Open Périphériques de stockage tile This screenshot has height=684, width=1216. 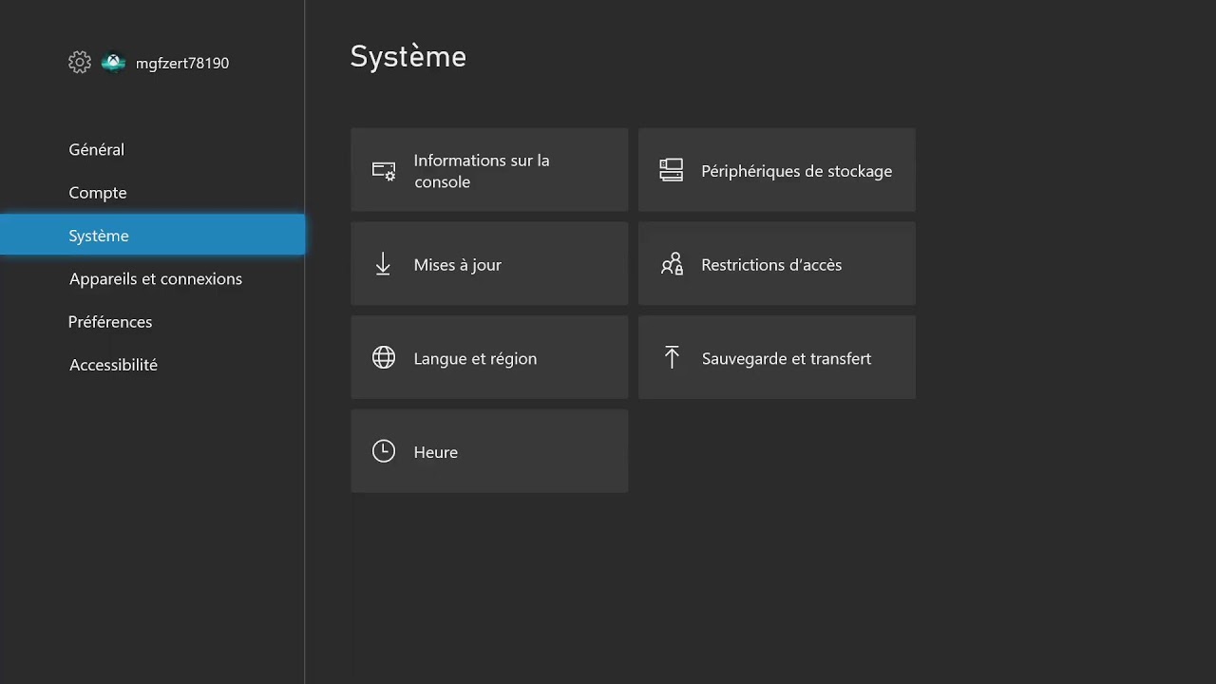pos(777,171)
